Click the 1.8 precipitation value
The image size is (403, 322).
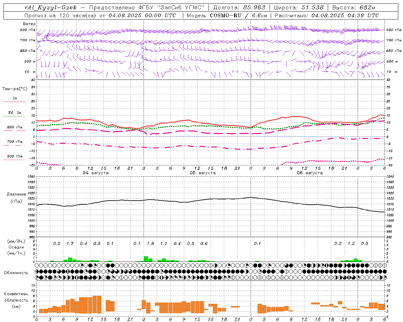point(150,244)
